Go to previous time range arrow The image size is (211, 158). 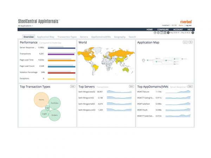168,33
